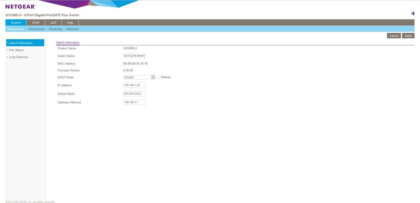Select the MultiCast submenu
This screenshot has width=420, height=203.
coord(72,29)
